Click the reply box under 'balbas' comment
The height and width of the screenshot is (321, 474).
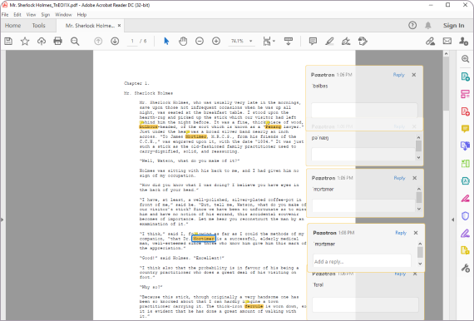pos(364,110)
